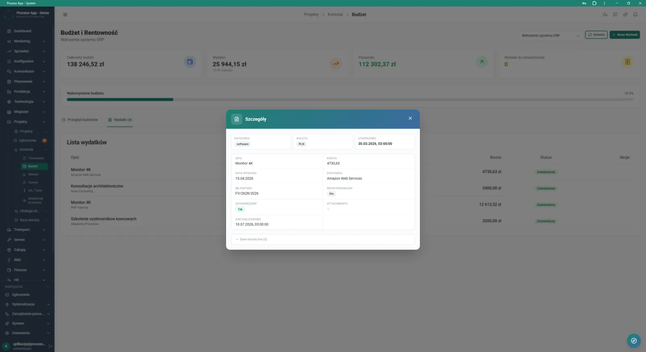Click the Technologia icon in sidebar

click(9, 102)
